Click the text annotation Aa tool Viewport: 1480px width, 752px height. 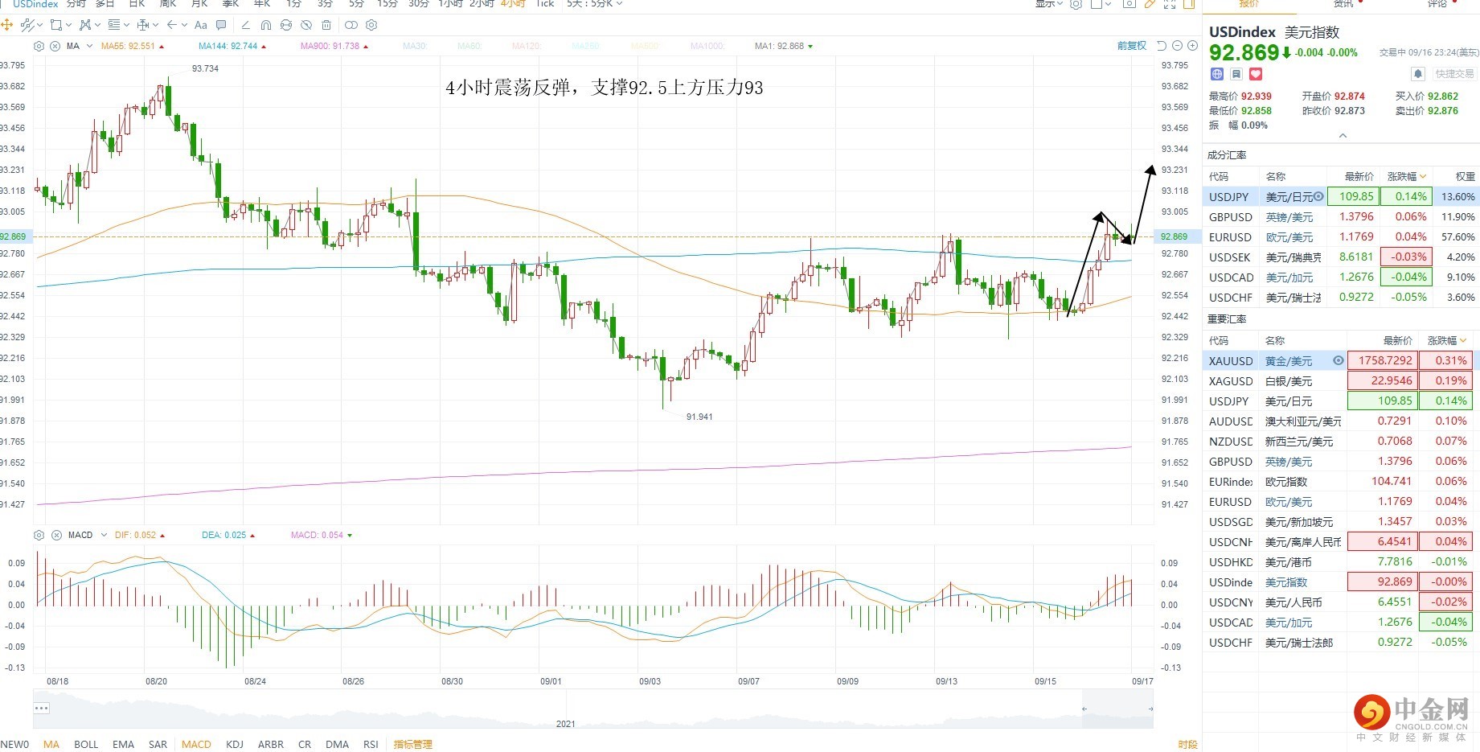click(x=201, y=26)
